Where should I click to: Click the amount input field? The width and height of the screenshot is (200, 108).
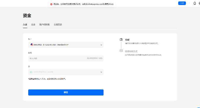coord(66,58)
